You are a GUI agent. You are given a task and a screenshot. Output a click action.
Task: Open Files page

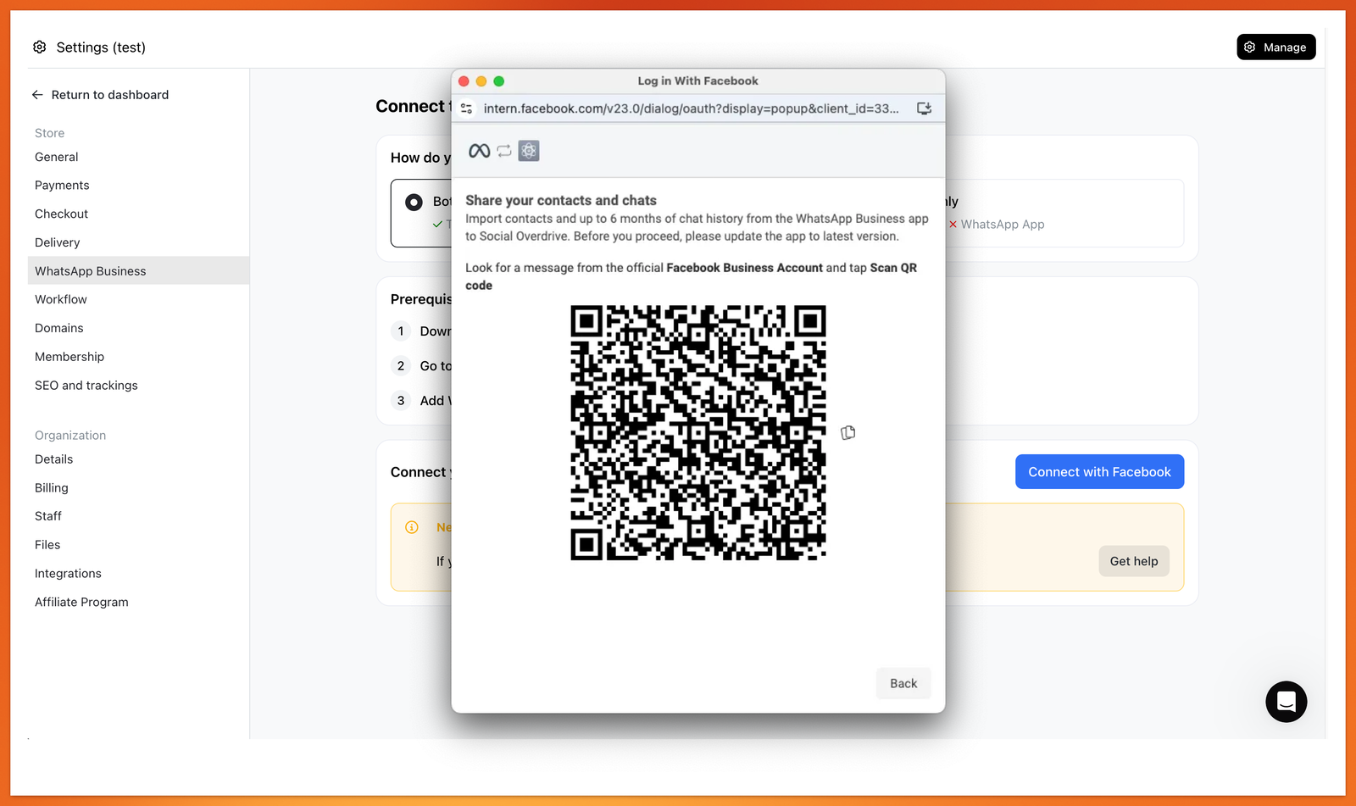47,545
